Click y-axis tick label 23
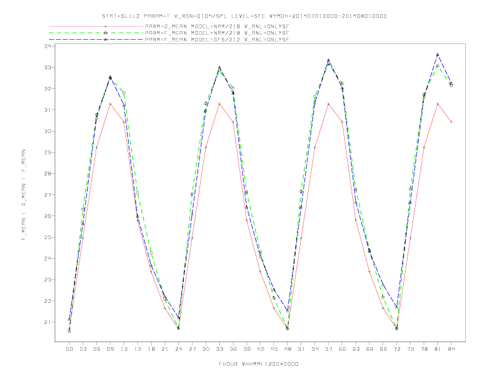492x380 pixels. 48,279
